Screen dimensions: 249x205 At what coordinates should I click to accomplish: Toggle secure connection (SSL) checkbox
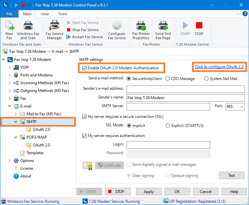point(84,117)
